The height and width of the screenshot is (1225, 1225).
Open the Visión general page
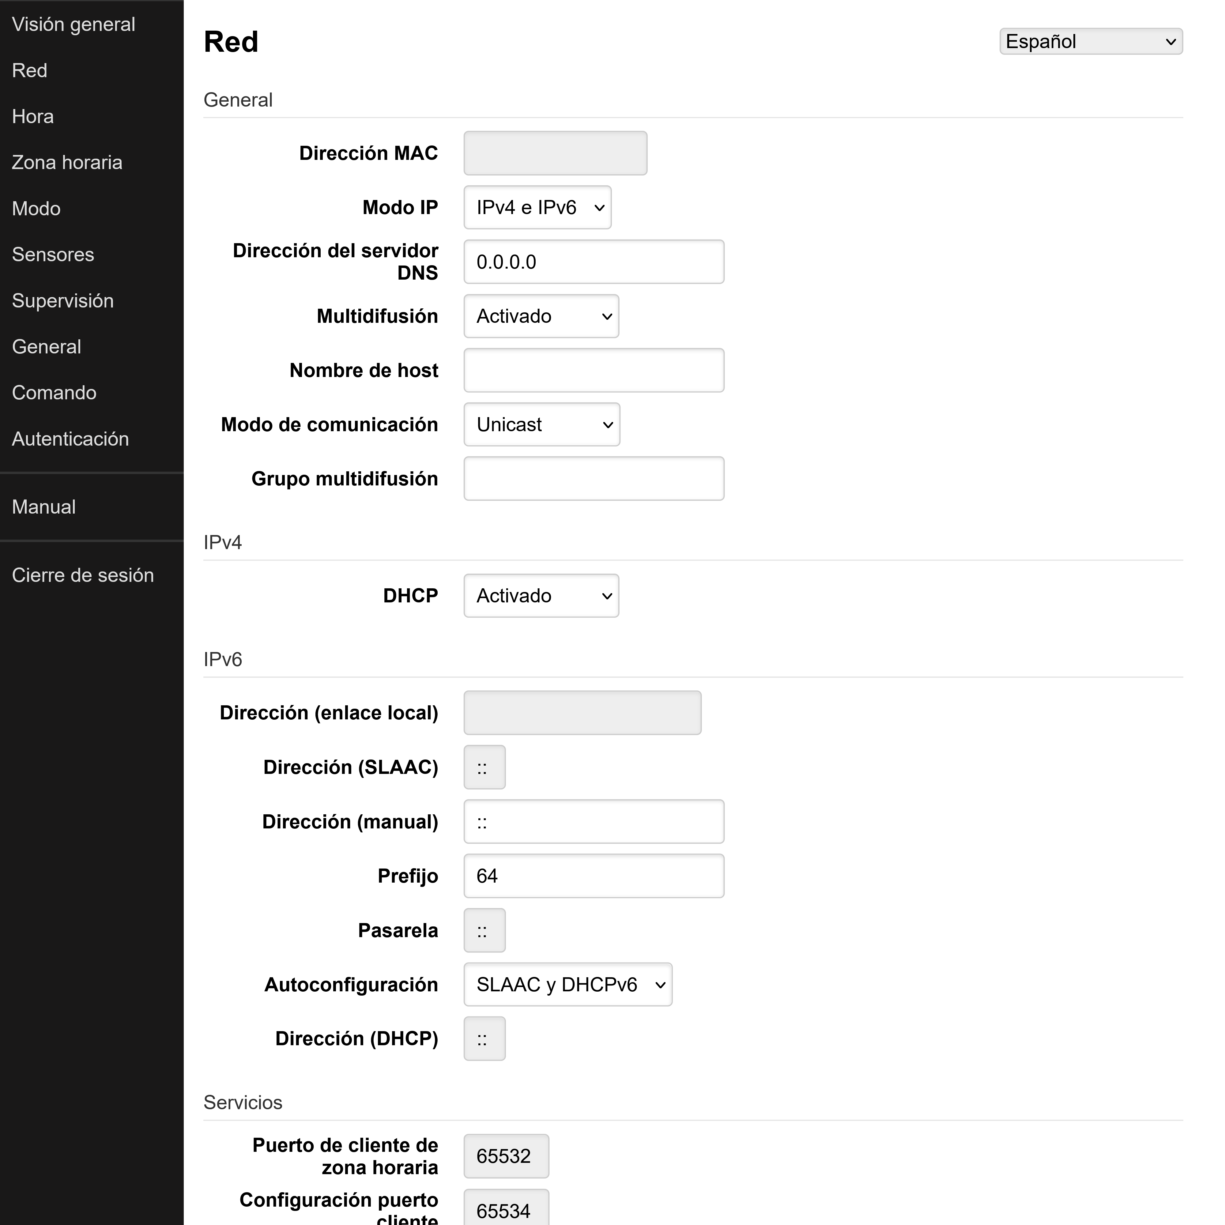pos(73,24)
